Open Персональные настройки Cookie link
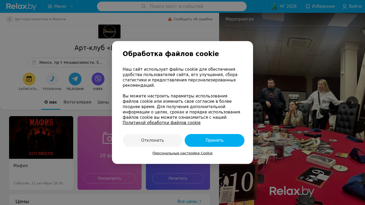The image size is (365, 205). pos(183,153)
